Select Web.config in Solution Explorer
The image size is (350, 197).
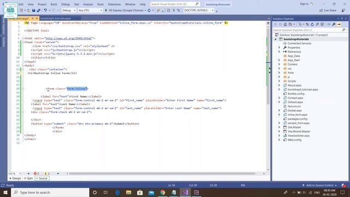(294, 140)
